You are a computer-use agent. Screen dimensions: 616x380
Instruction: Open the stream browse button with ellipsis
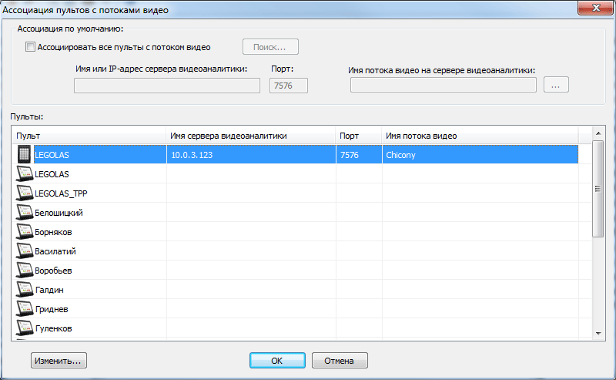(x=556, y=85)
